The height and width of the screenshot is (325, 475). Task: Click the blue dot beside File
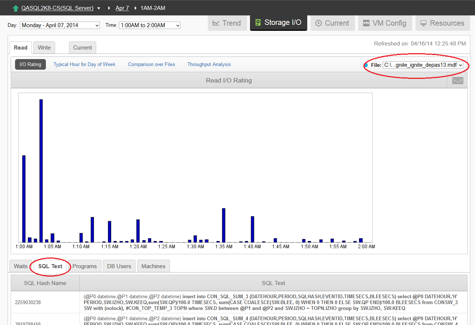366,65
